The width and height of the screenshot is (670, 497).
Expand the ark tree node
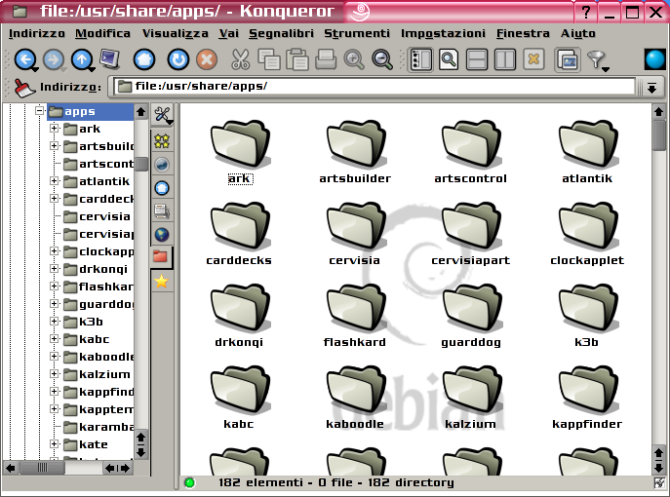click(55, 128)
